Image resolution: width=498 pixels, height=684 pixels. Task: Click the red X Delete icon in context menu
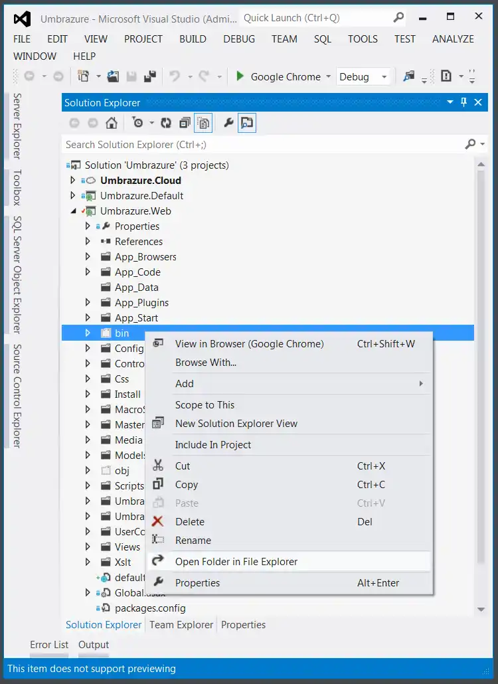[x=157, y=521]
